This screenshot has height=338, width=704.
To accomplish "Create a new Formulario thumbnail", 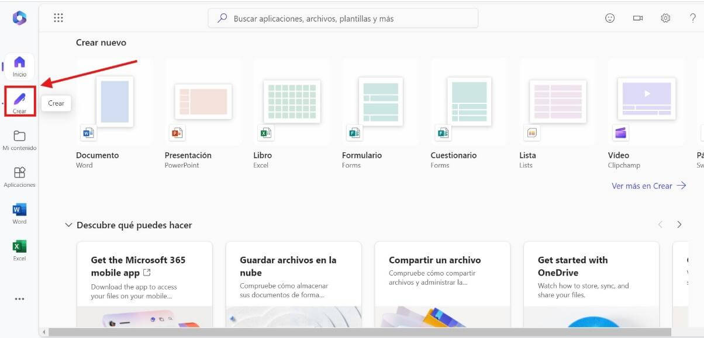I will 380,102.
